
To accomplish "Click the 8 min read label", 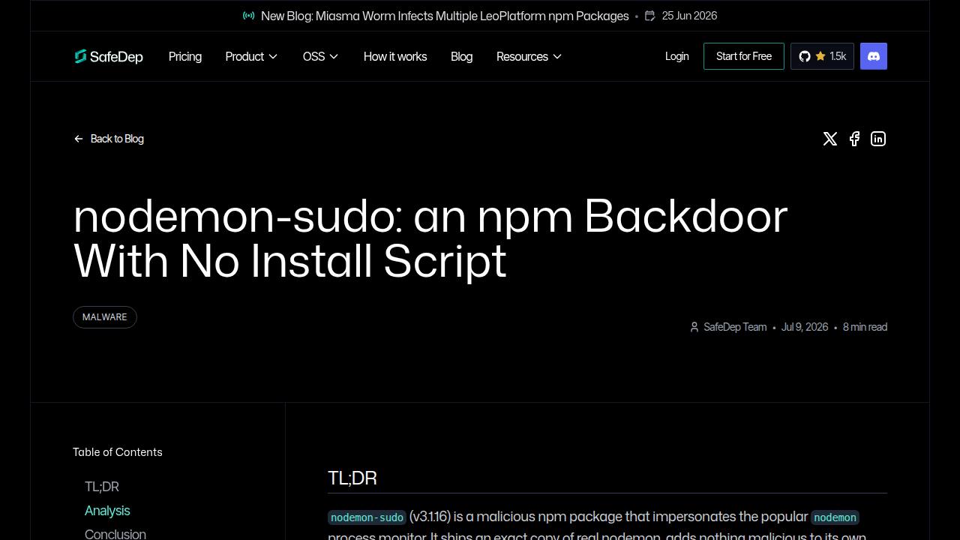I will coord(865,327).
